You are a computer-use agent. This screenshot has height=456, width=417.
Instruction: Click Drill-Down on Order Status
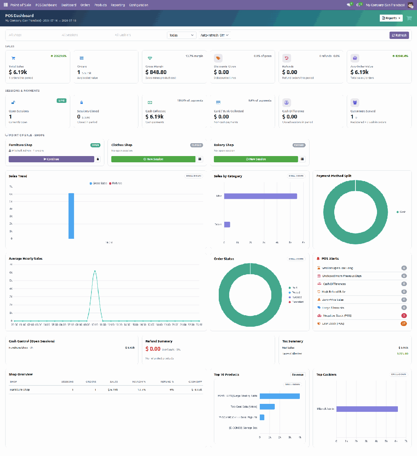pos(296,259)
